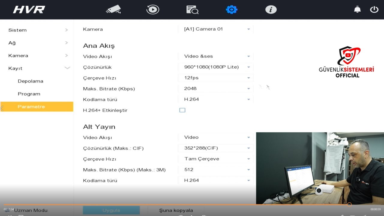Click the presenter webcam overlay
The width and height of the screenshot is (384, 216).
pos(320,168)
